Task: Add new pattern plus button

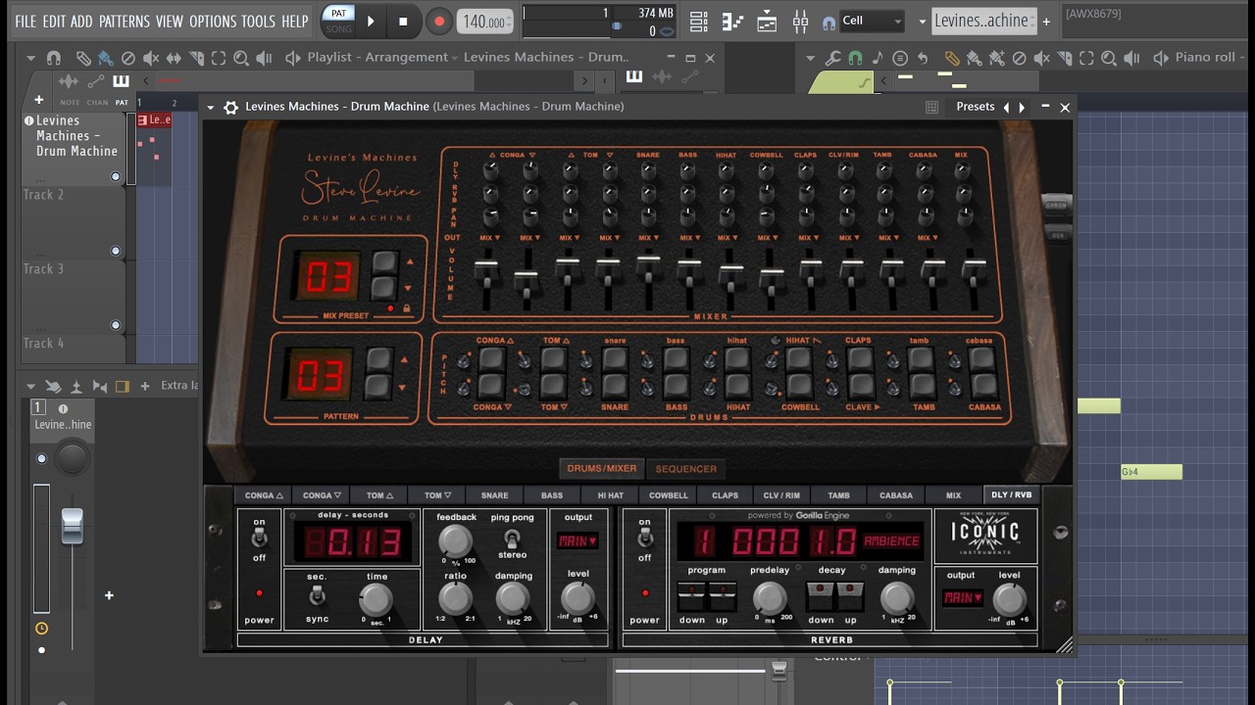Action: coord(1046,22)
